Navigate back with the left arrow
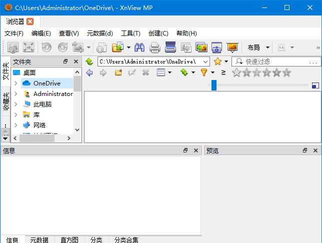The width and height of the screenshot is (322, 243). (x=89, y=72)
